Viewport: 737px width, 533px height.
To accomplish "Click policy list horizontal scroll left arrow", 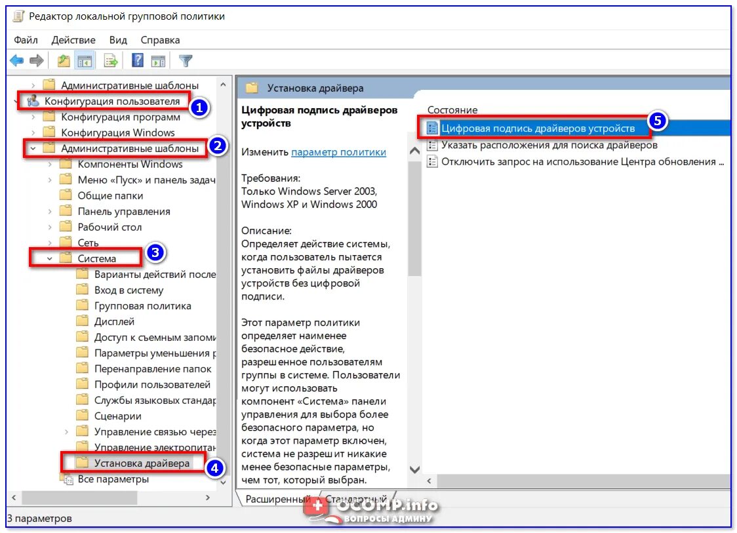I will [x=429, y=481].
